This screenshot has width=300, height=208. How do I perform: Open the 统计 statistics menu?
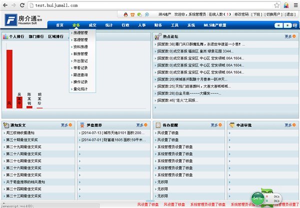tap(109, 25)
